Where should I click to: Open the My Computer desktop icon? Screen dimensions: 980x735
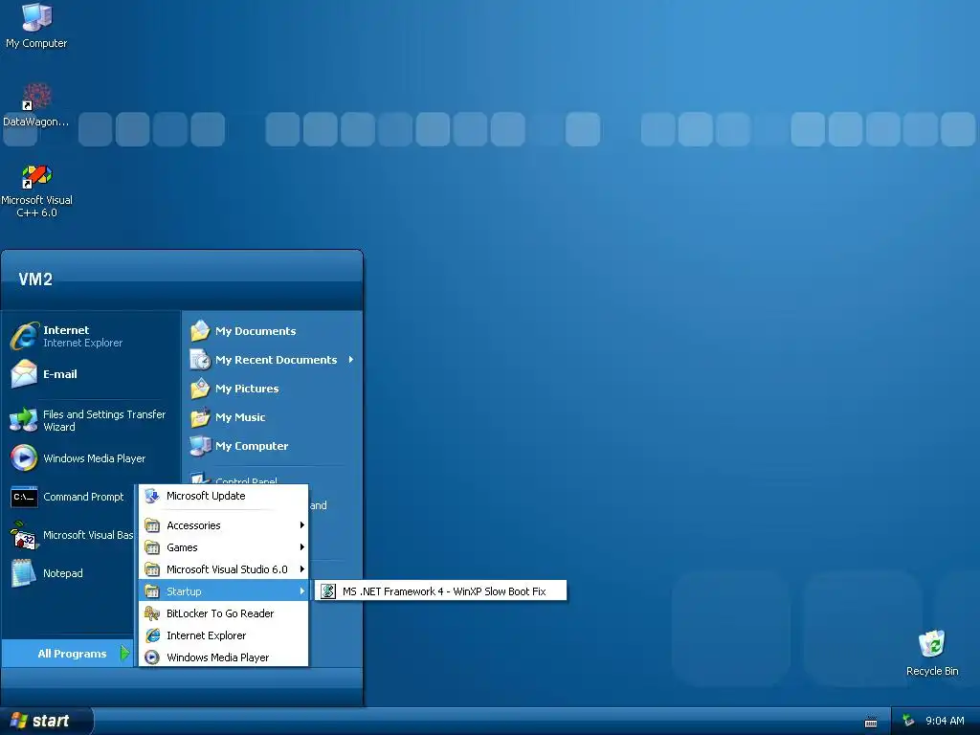click(36, 17)
